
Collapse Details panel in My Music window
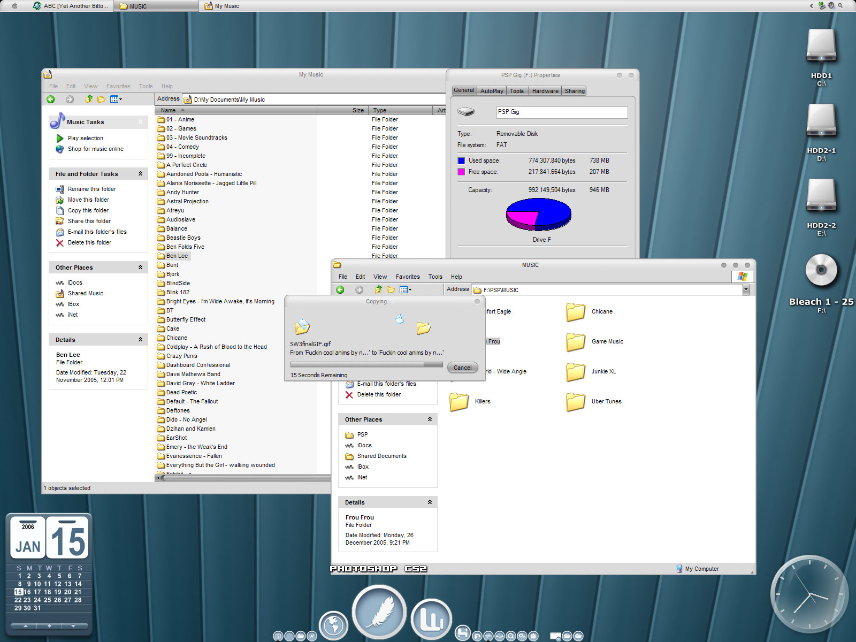coord(140,340)
